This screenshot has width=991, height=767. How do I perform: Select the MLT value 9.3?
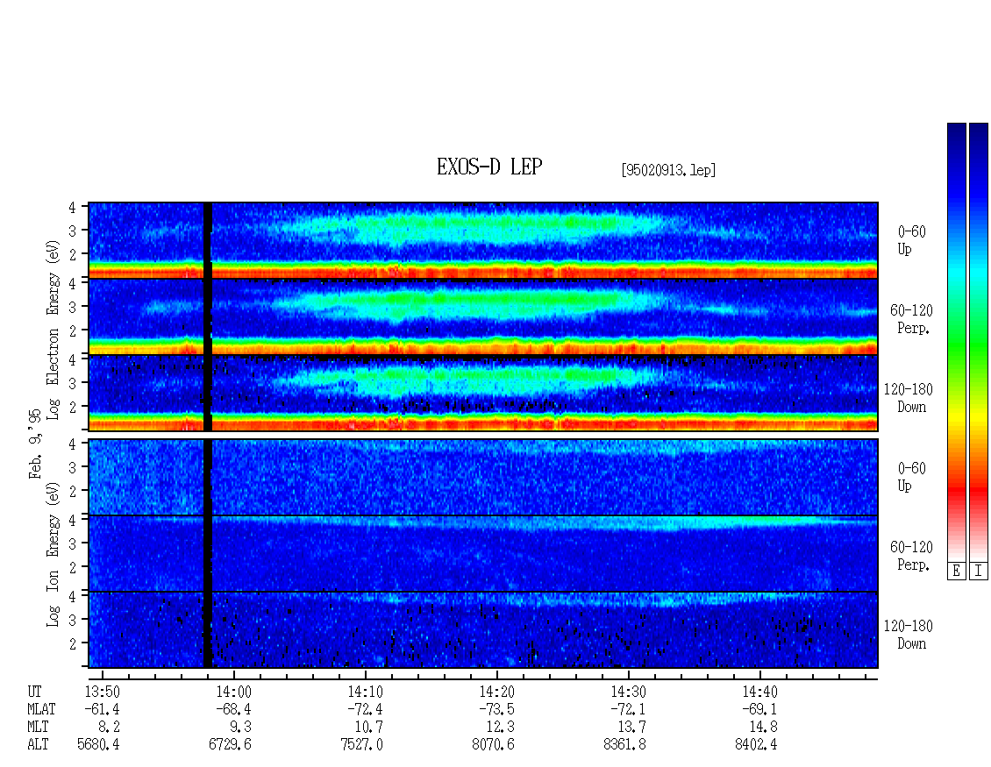[x=240, y=728]
